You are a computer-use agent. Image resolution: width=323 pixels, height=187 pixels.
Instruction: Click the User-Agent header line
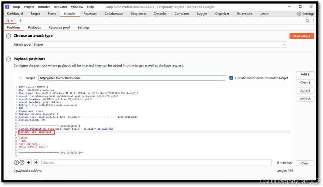(x=78, y=93)
